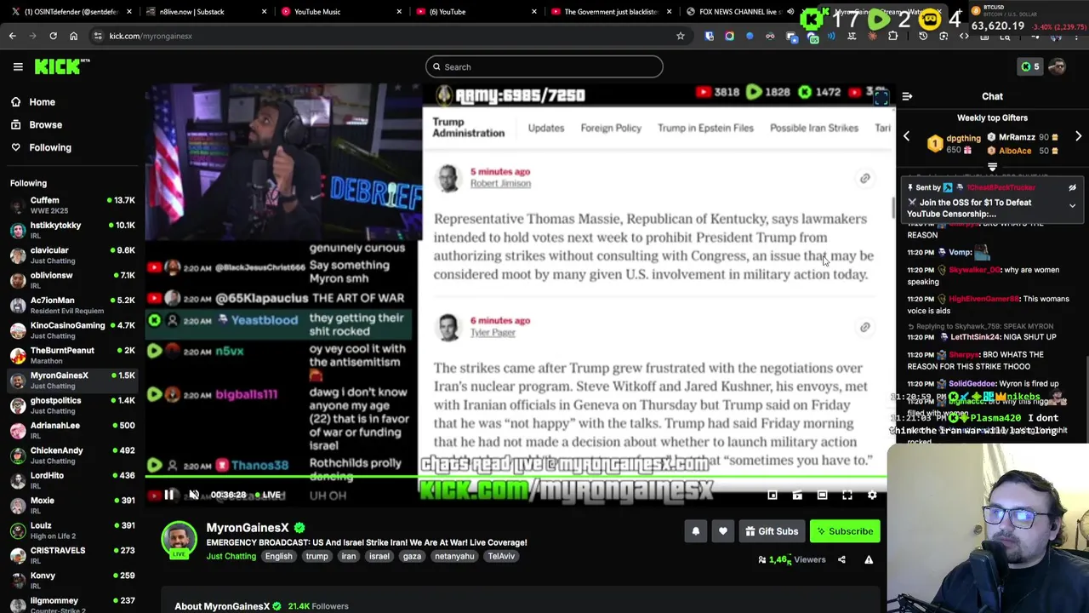This screenshot has width=1089, height=613.
Task: Select MrRamzz in top gifters
Action: 1016,137
